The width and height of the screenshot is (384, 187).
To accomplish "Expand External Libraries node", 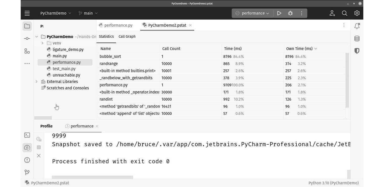I will (x=37, y=82).
